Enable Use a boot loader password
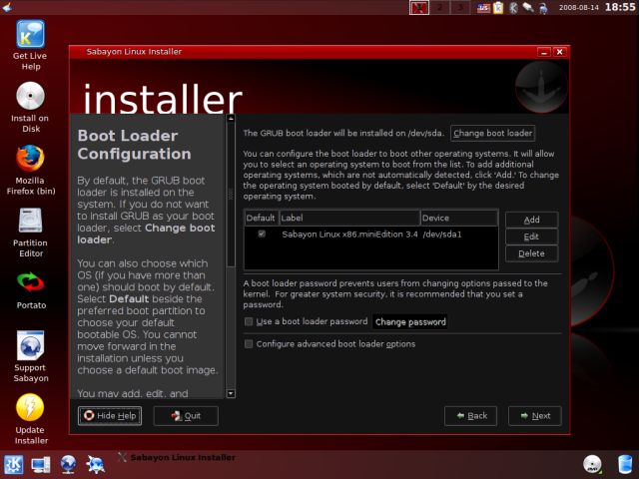This screenshot has height=479, width=639. (249, 321)
